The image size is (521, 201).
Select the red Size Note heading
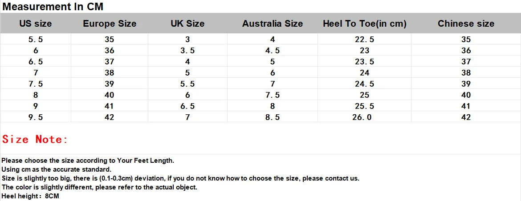point(35,139)
